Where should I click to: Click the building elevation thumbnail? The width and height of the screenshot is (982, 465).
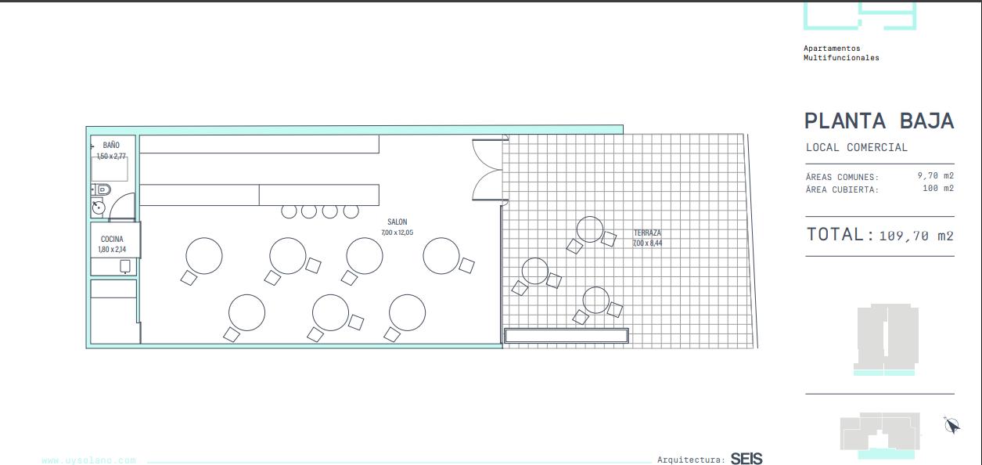pos(888,341)
